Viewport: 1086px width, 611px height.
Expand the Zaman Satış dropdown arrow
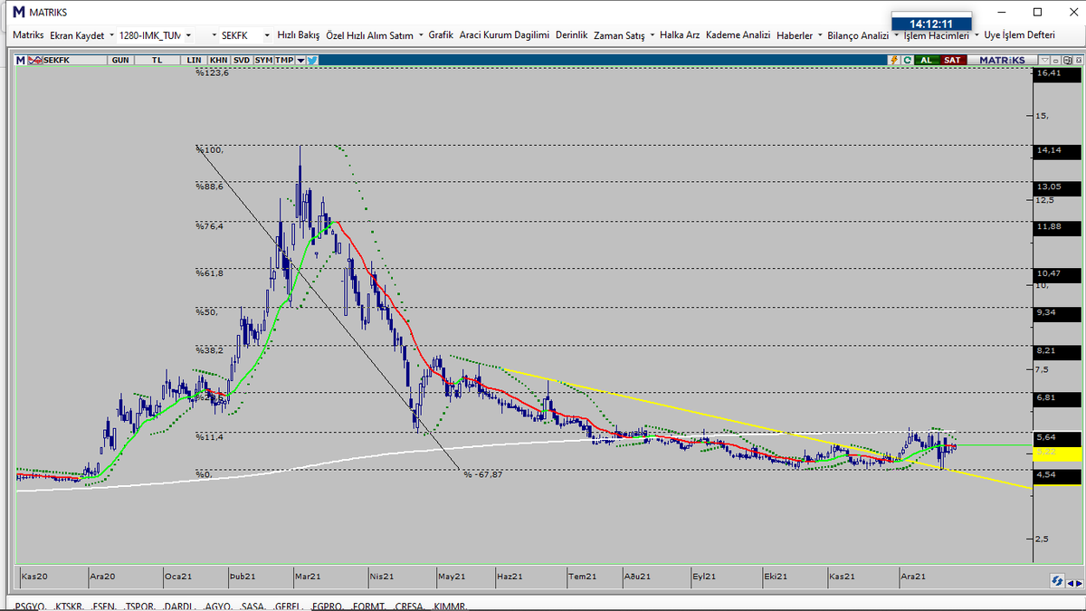653,35
